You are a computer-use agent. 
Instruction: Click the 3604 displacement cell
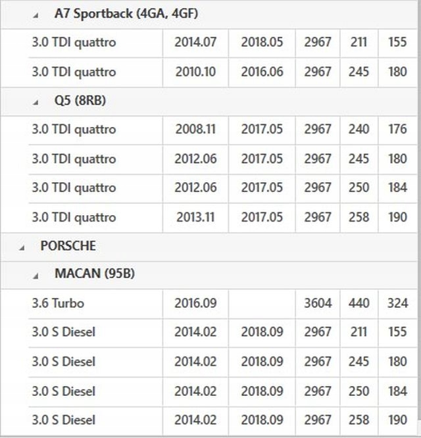[318, 304]
